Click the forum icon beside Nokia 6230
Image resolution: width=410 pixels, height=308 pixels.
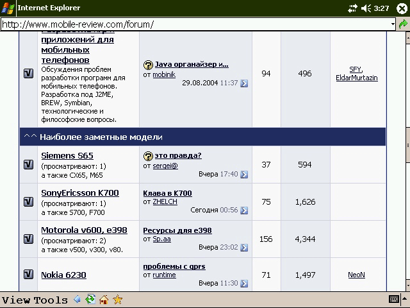tap(28, 275)
